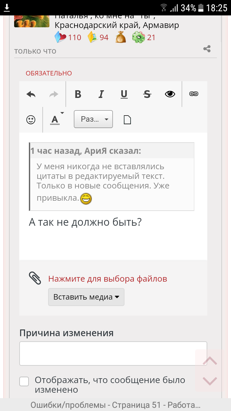Viewport: 231px width, 411px height.
Task: Click the paperclip attachment icon
Action: point(35,278)
